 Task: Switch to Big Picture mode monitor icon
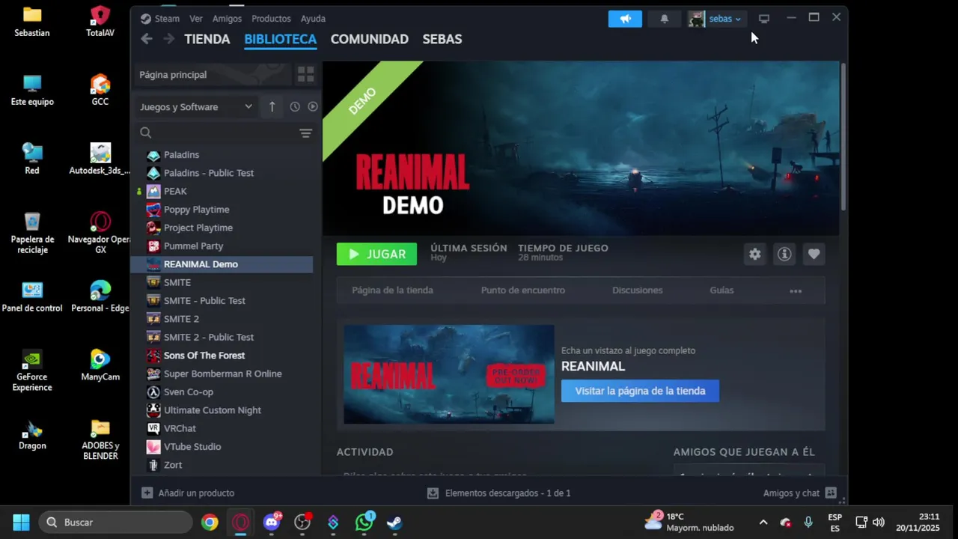(763, 19)
